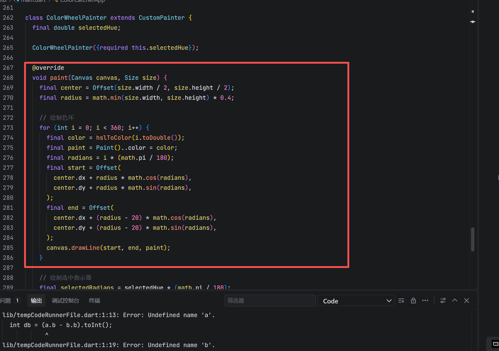The width and height of the screenshot is (499, 351).
Task: Click the @override annotation
Action: tap(48, 68)
